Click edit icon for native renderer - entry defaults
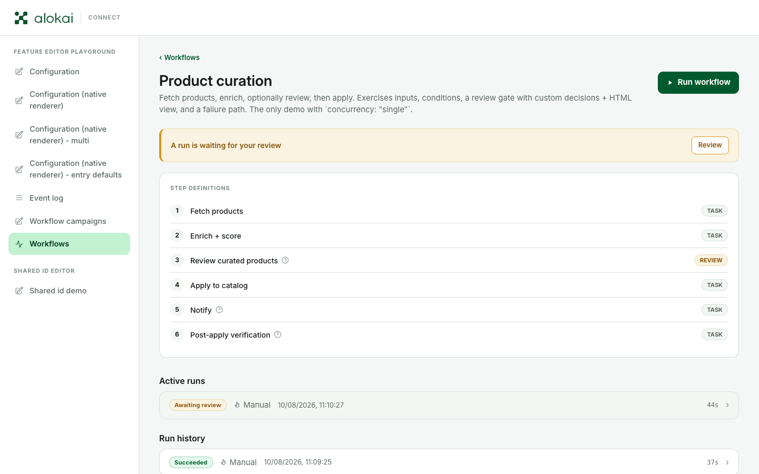The height and width of the screenshot is (474, 759). click(x=19, y=169)
